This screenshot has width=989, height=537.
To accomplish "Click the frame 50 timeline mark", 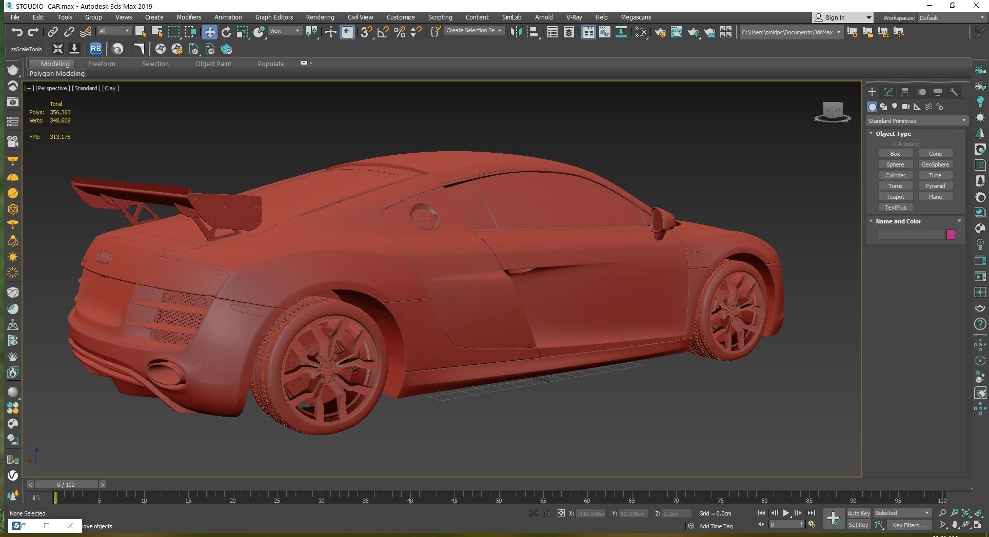I will (x=499, y=498).
